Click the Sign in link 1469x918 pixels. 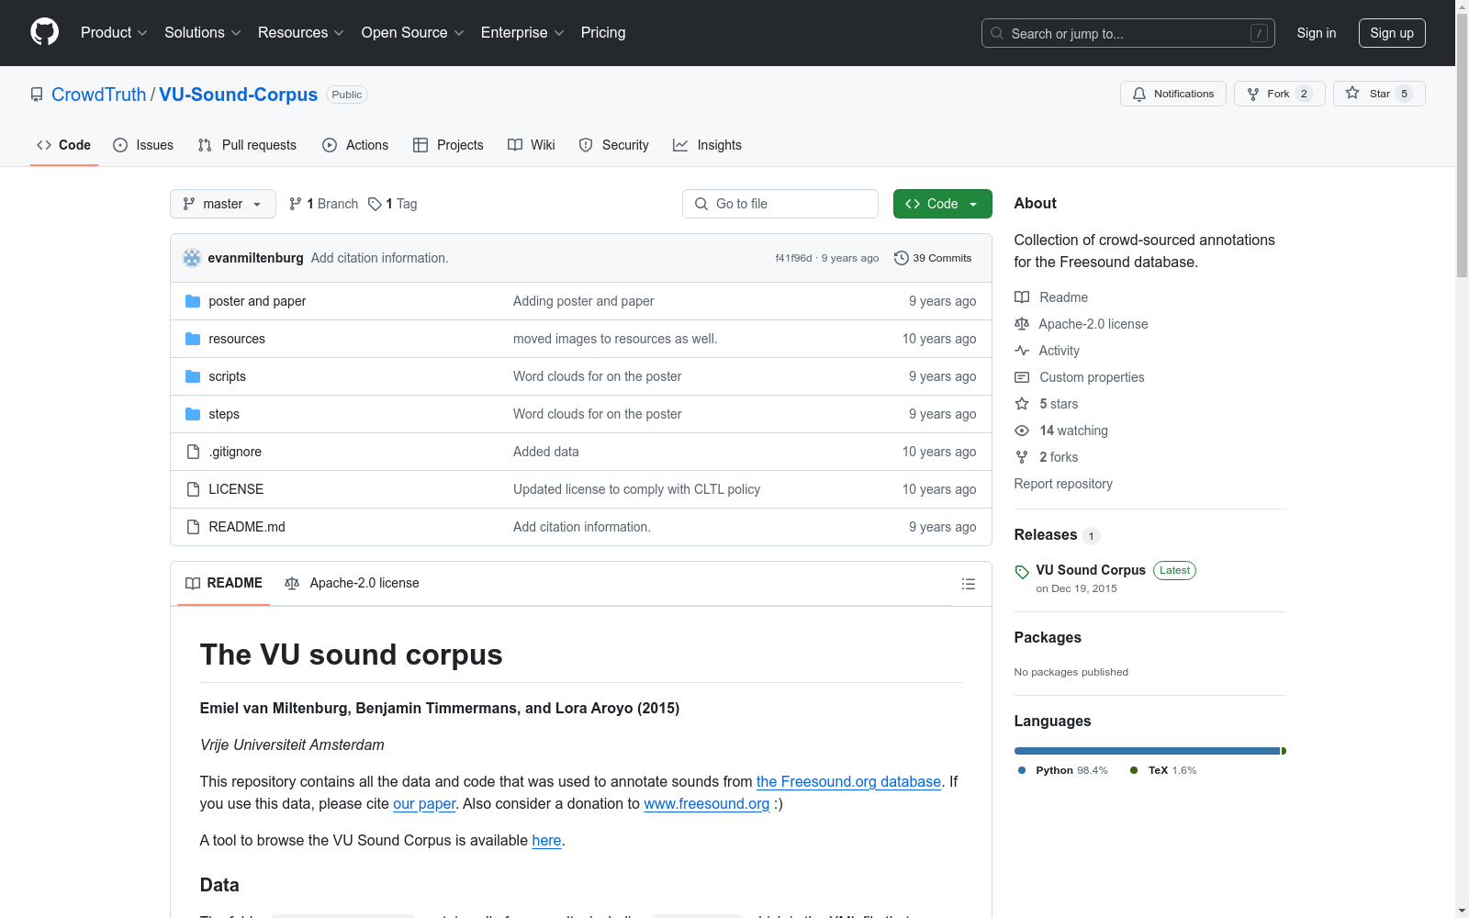[1317, 33]
